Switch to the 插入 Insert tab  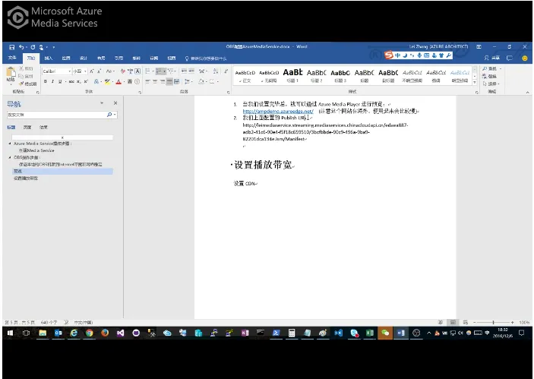point(49,58)
